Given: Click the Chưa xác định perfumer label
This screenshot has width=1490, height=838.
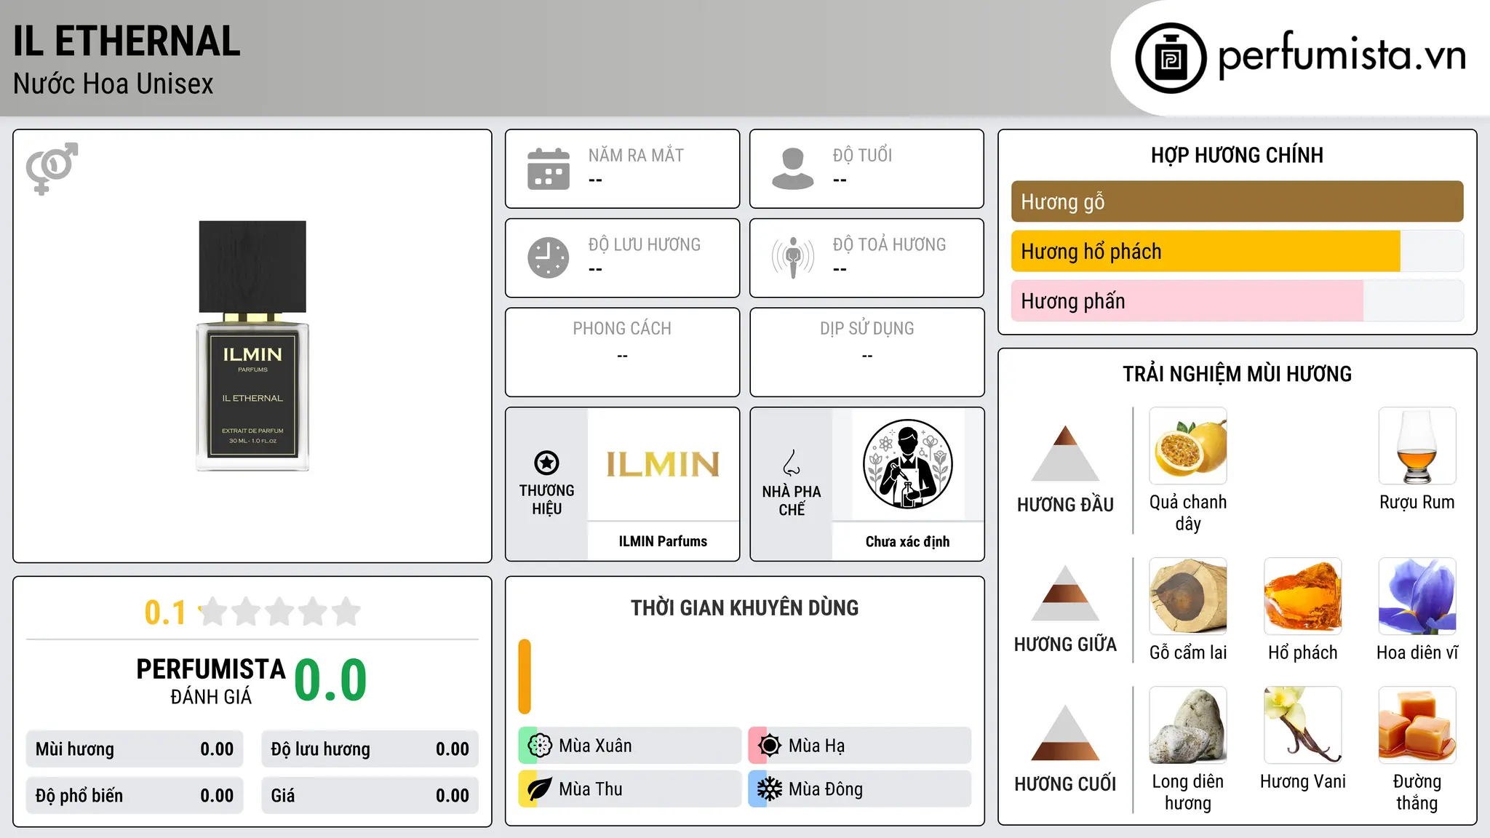Looking at the screenshot, I should (907, 541).
